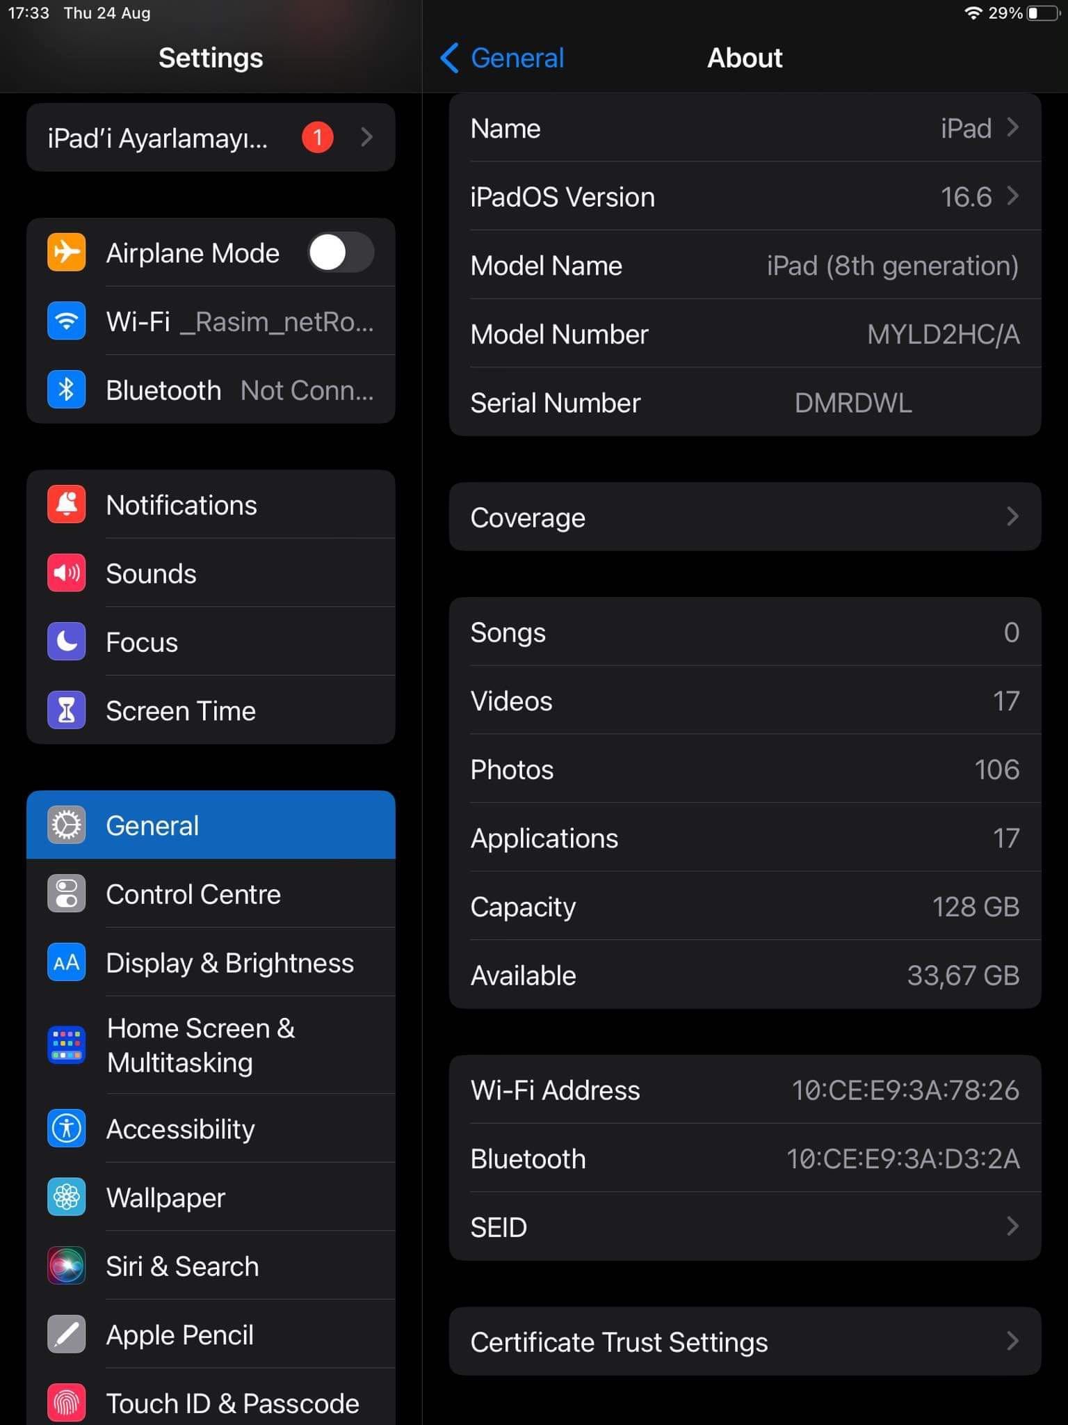The image size is (1068, 1425).
Task: Open iPadOS Version details chevron
Action: pos(1012,196)
